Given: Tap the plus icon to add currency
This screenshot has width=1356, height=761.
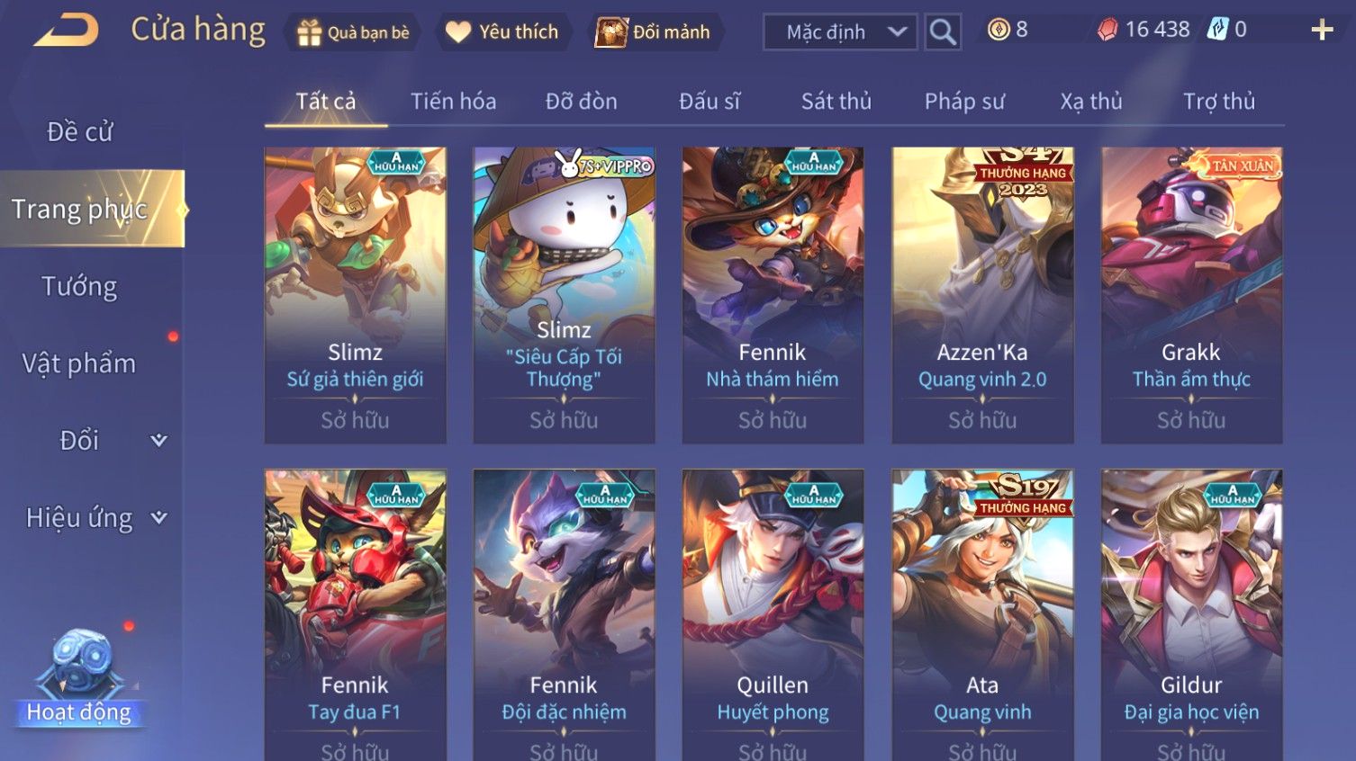Looking at the screenshot, I should (x=1322, y=31).
